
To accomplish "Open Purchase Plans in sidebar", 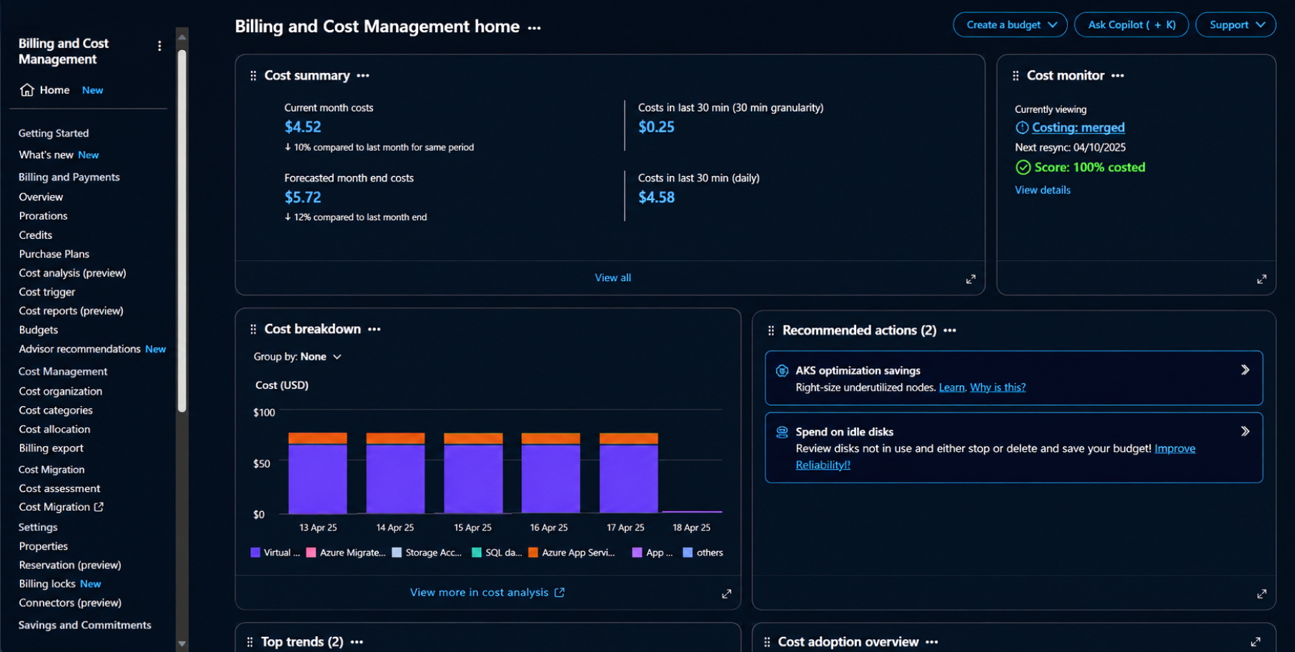I will (54, 254).
